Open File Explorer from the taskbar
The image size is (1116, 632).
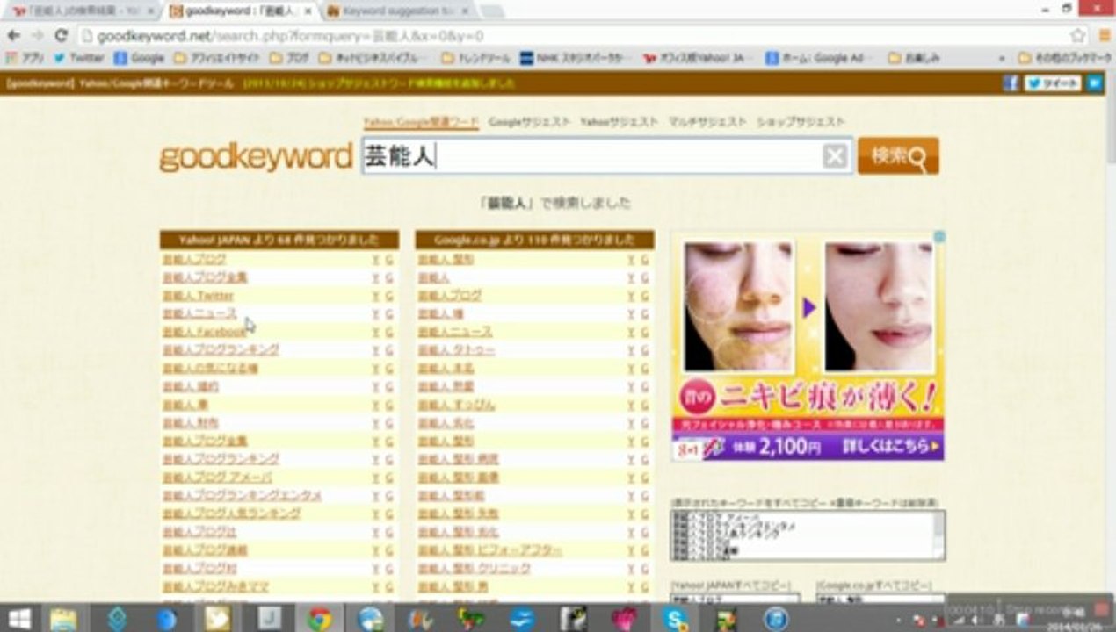63,619
